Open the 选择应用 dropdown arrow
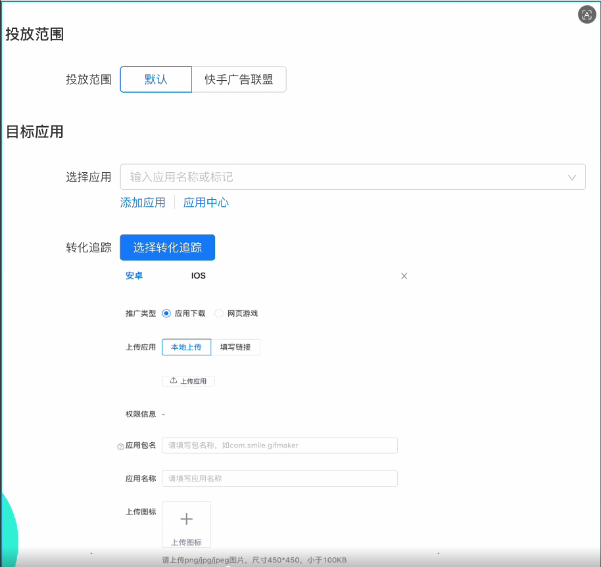The width and height of the screenshot is (601, 567). coord(571,177)
